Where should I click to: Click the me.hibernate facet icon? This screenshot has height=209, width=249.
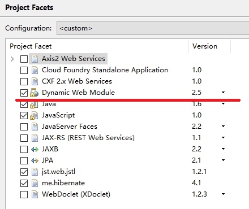[35, 183]
